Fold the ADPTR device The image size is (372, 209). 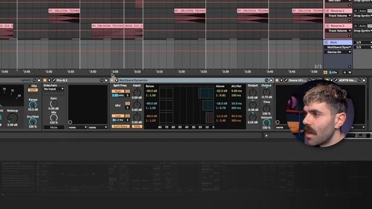pyautogui.click(x=332, y=80)
